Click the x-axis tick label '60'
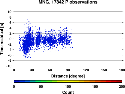Screen dimensions: 125x94 (50, 70)
